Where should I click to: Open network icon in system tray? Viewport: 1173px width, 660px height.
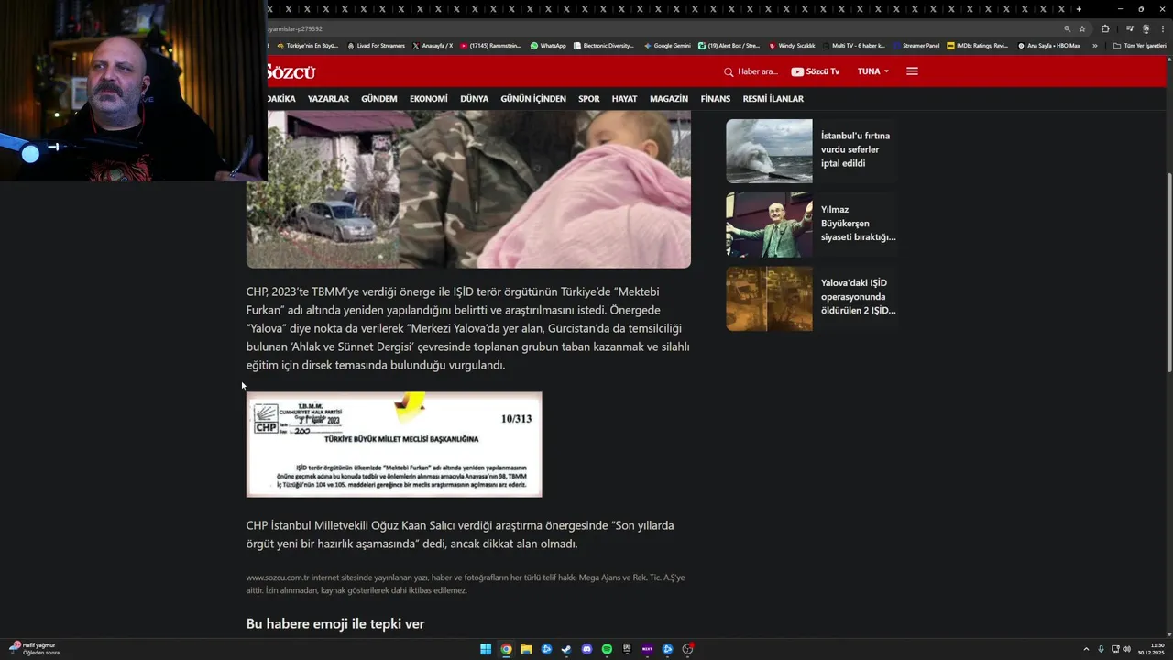tap(1115, 649)
